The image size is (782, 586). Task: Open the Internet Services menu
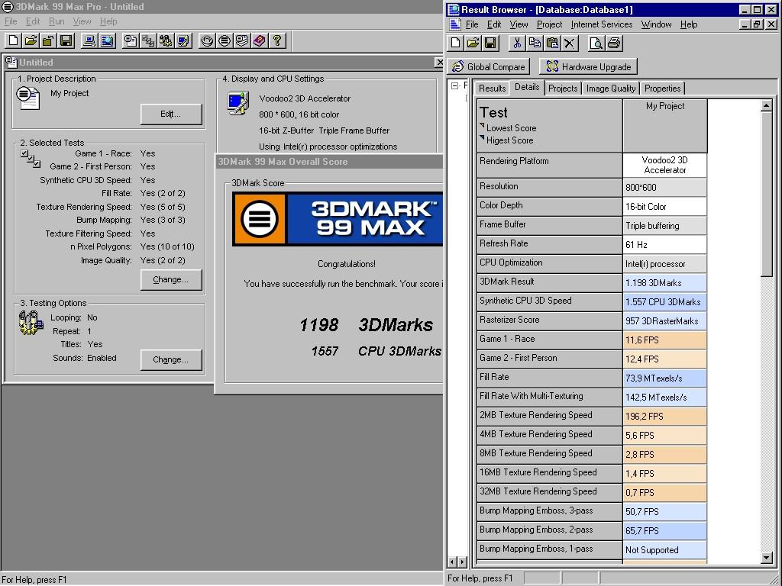pyautogui.click(x=602, y=24)
